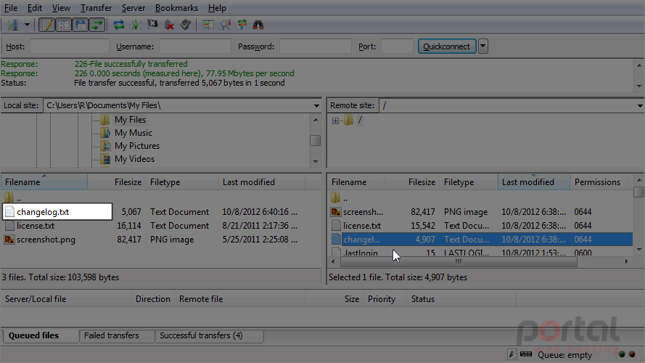The width and height of the screenshot is (645, 363).
Task: Focus the Port input field
Action: 397,46
